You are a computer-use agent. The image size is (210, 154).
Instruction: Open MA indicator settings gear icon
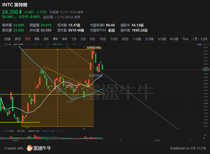click(5, 44)
